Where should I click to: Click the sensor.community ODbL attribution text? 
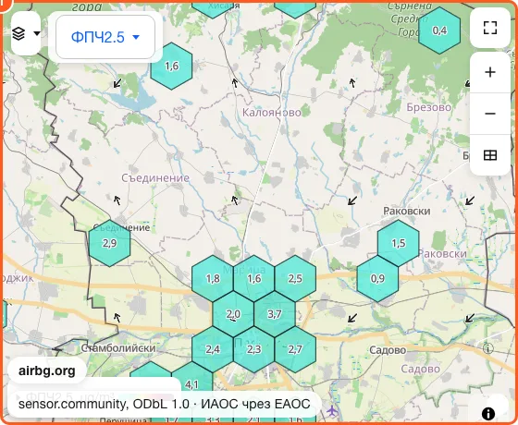coord(165,404)
